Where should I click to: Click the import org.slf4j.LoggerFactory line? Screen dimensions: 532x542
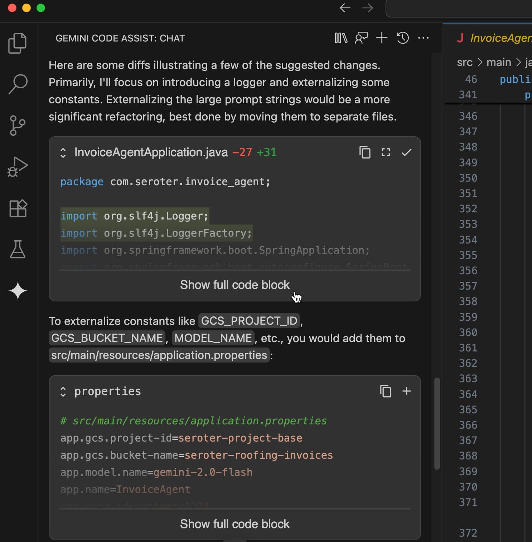point(156,233)
